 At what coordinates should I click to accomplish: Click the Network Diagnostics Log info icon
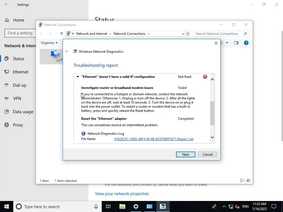click(x=83, y=134)
